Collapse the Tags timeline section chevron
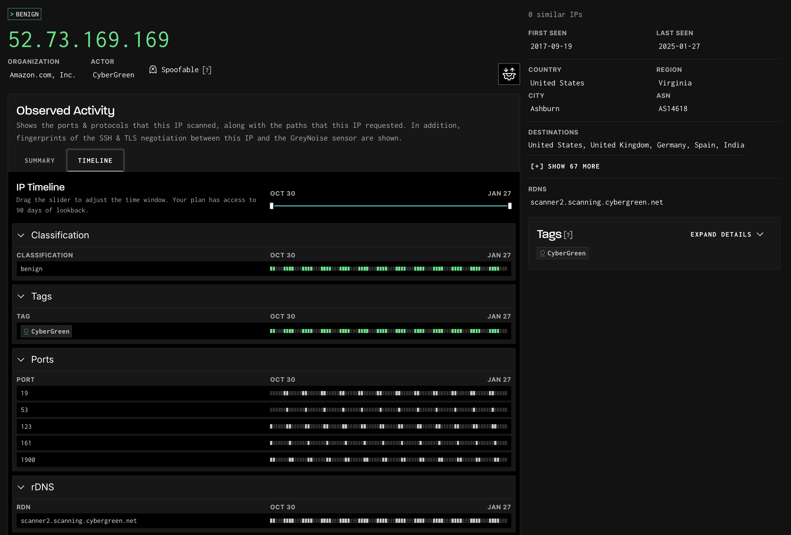The image size is (791, 535). click(21, 296)
